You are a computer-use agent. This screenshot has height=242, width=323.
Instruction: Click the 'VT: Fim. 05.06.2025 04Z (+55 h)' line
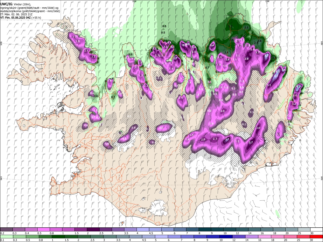pos(21,18)
